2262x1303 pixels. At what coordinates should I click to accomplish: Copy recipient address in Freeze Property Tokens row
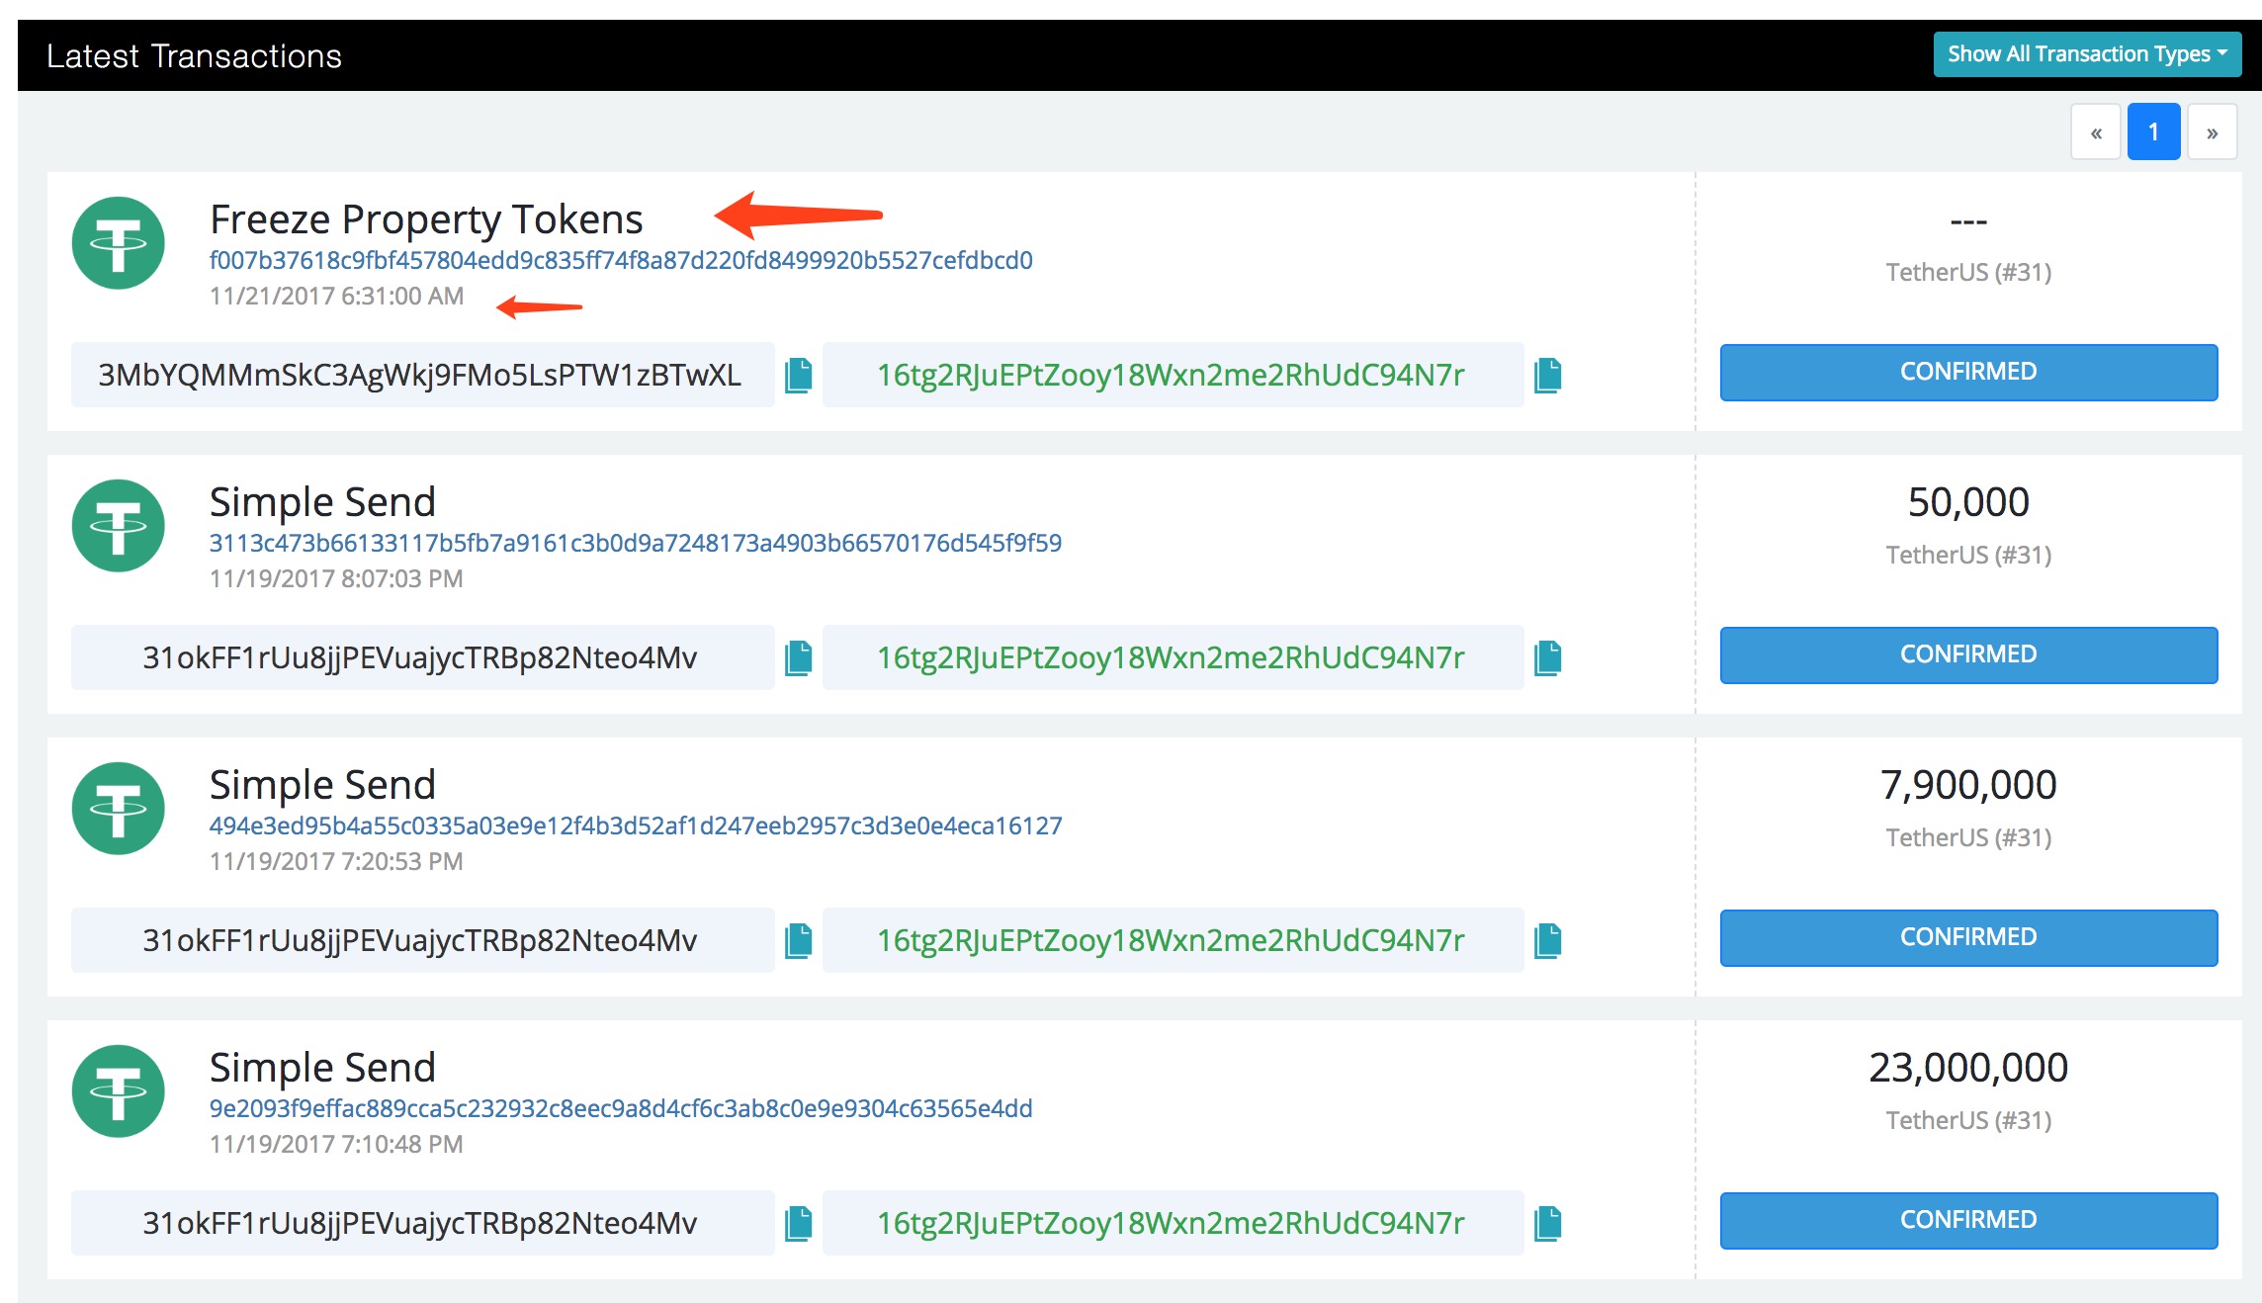[1547, 376]
